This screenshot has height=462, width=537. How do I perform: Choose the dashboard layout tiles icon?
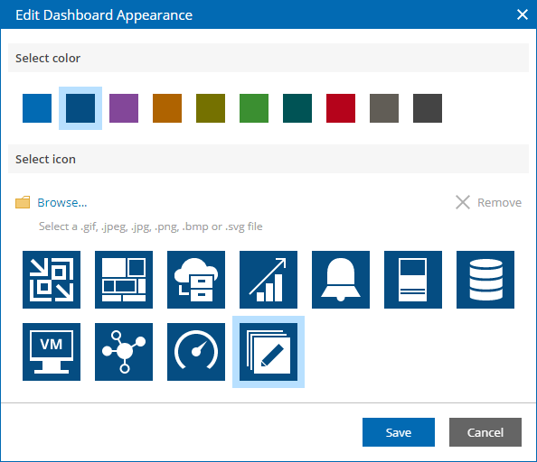pyautogui.click(x=124, y=280)
